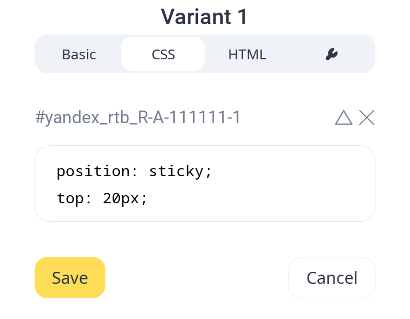Image resolution: width=410 pixels, height=319 pixels.
Task: Cancel editing Variant 1
Action: (332, 278)
